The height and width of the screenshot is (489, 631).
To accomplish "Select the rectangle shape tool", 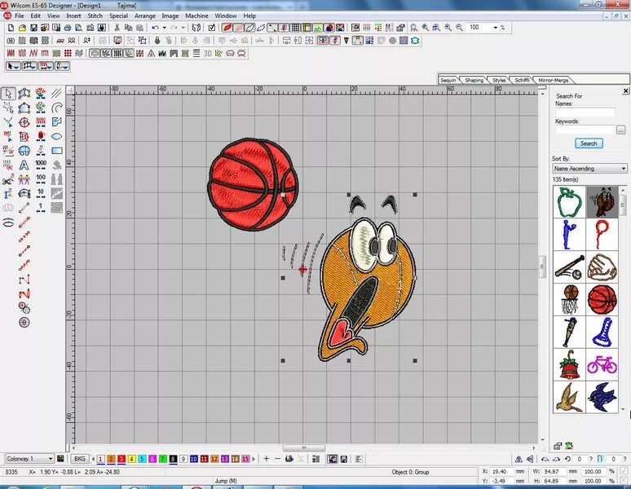I will coord(57,151).
